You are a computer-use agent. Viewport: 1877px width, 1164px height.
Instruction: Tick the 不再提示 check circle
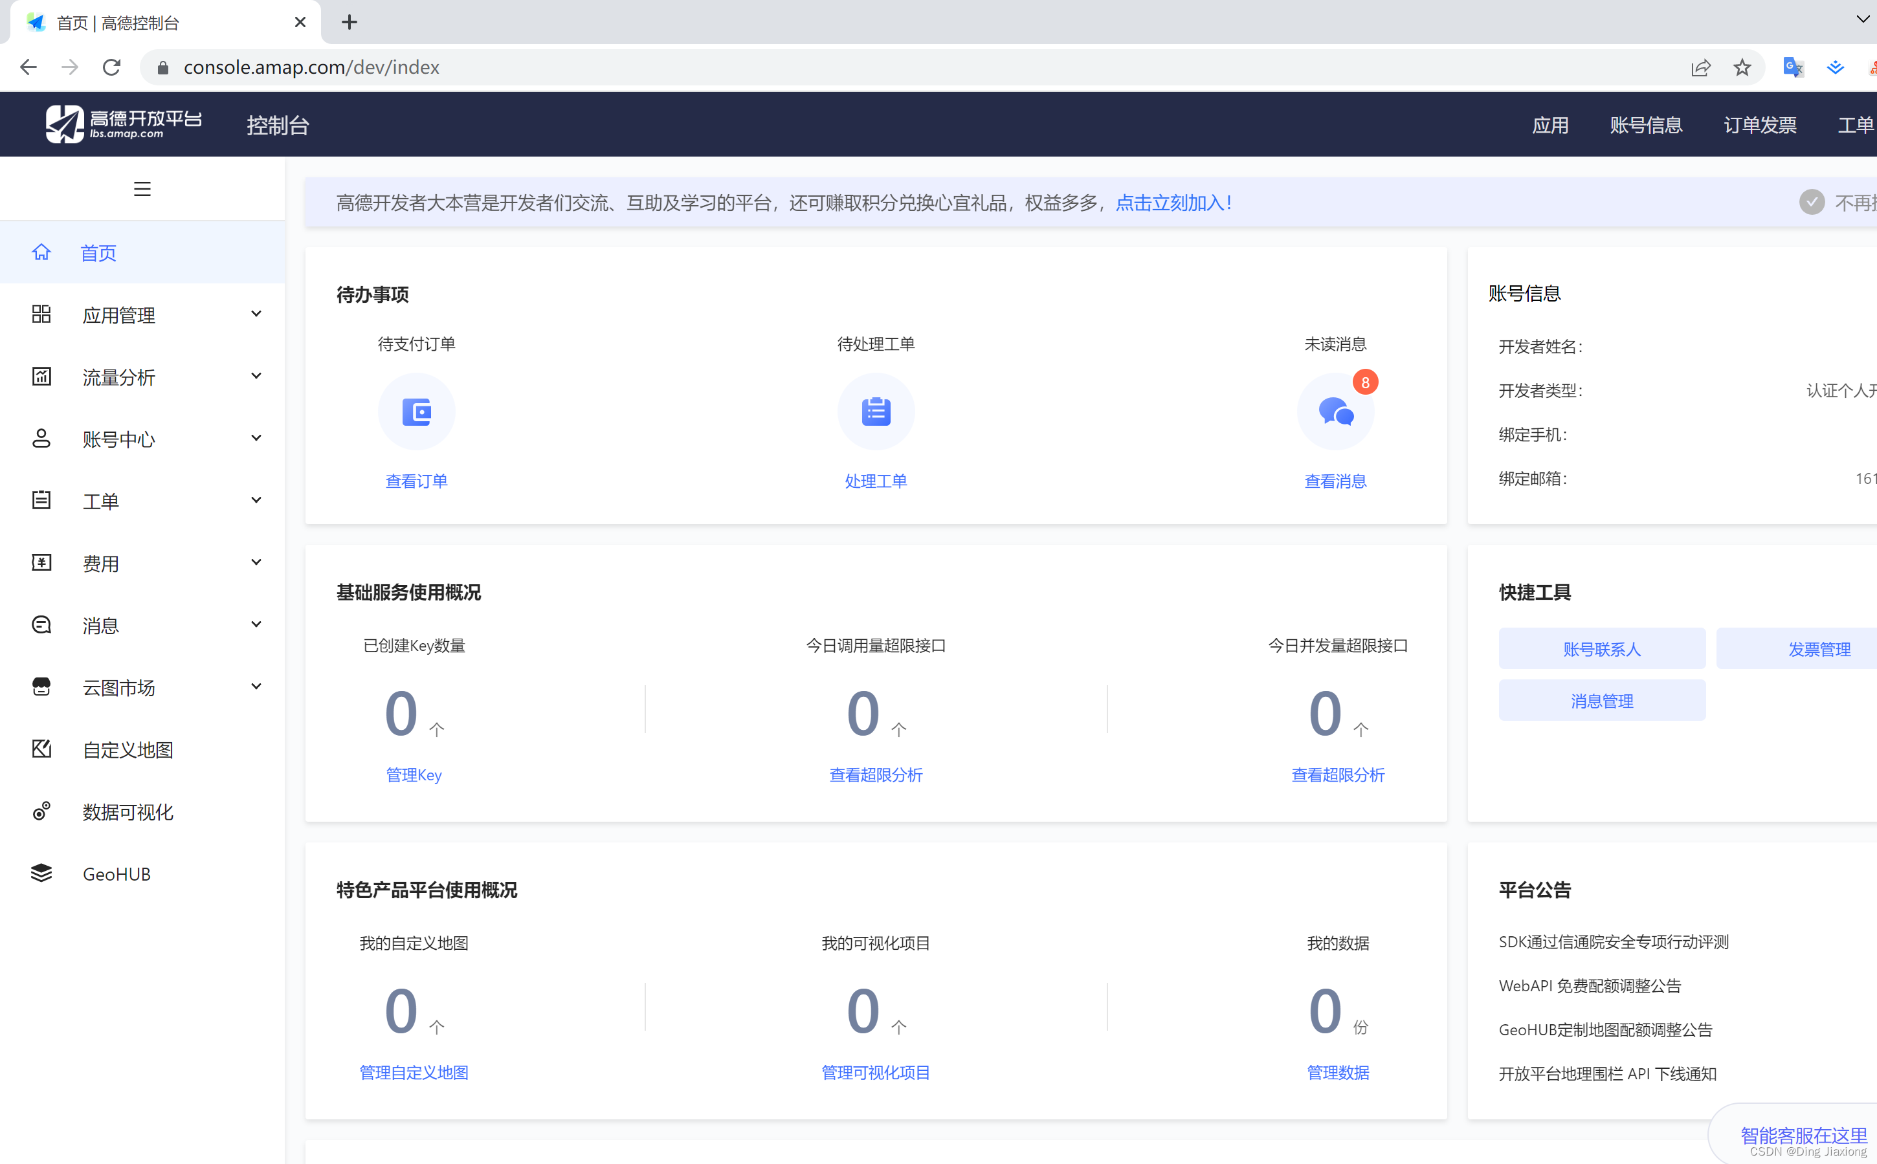click(1812, 203)
